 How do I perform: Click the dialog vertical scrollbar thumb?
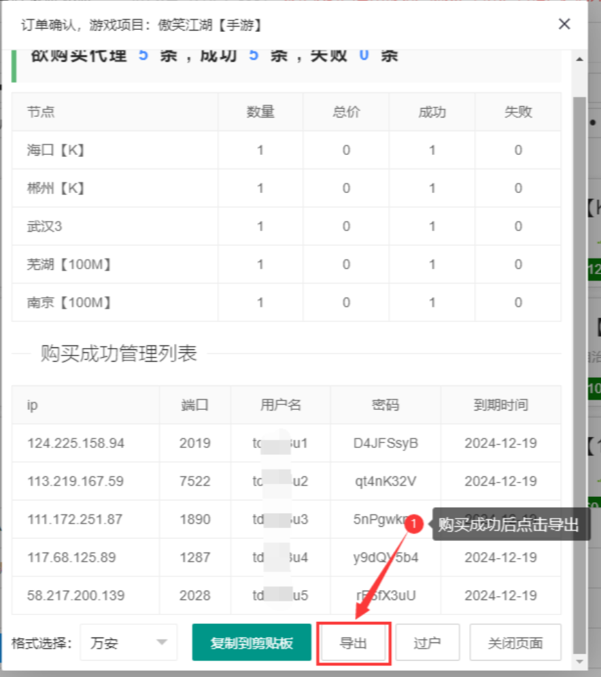tap(579, 376)
